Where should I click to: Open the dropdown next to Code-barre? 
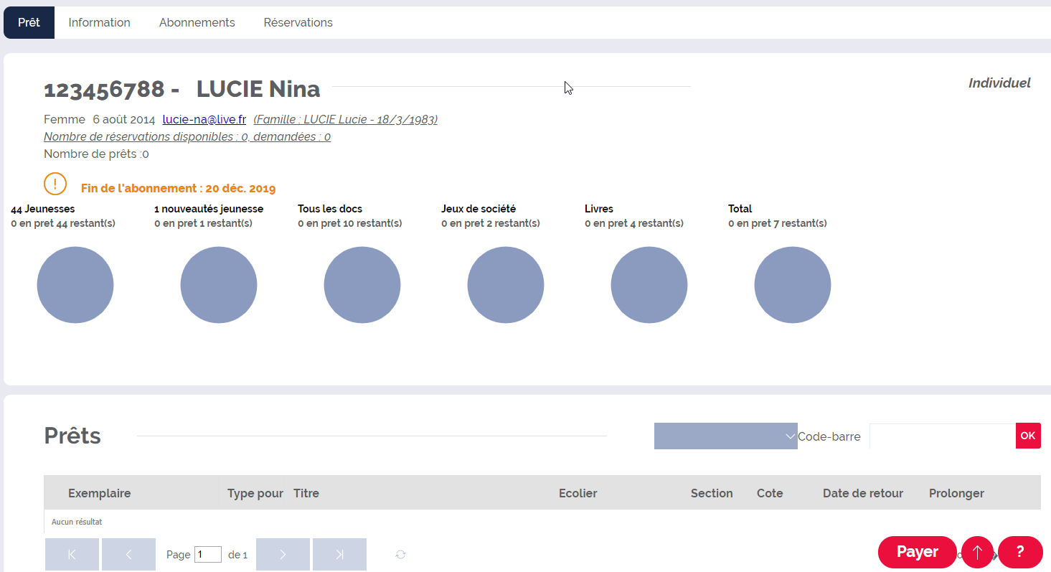(x=725, y=436)
